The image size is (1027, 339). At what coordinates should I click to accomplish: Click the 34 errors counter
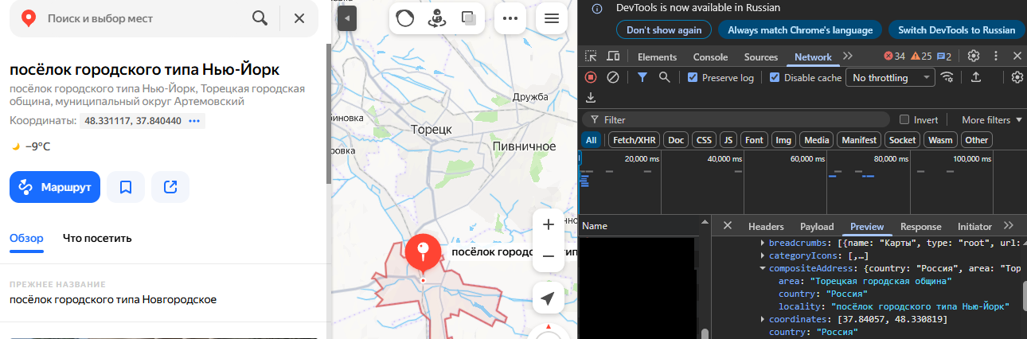[x=895, y=56]
